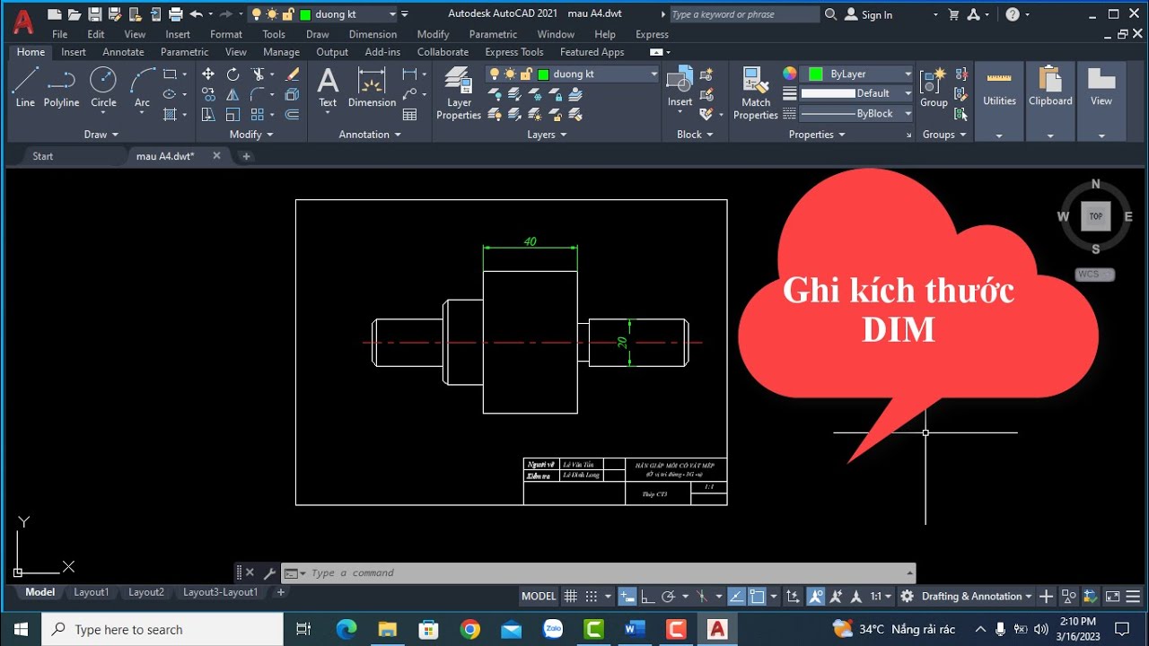Viewport: 1149px width, 646px height.
Task: Open the Annotate ribbon tab
Action: coord(123,52)
